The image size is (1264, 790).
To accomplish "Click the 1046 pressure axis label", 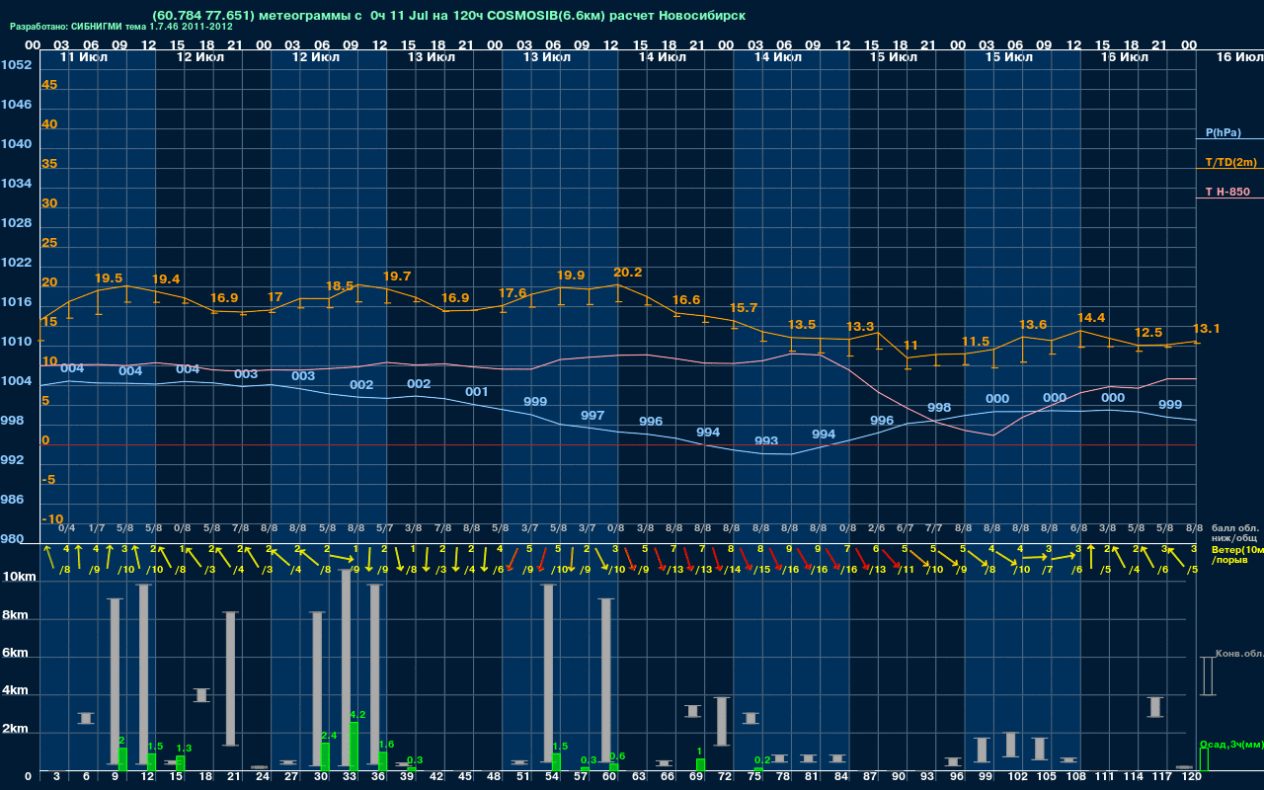I will [16, 105].
